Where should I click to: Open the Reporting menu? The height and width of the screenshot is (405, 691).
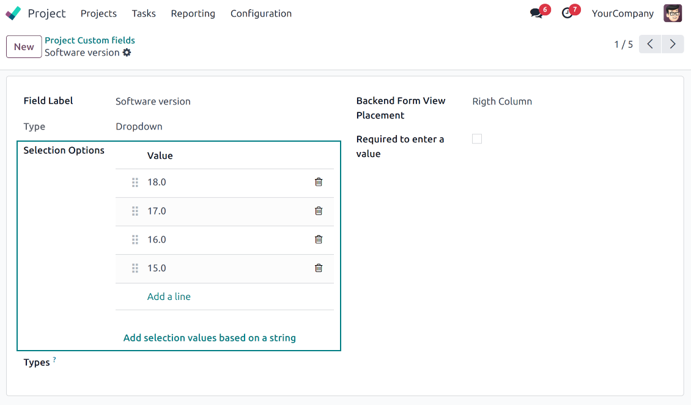(193, 13)
